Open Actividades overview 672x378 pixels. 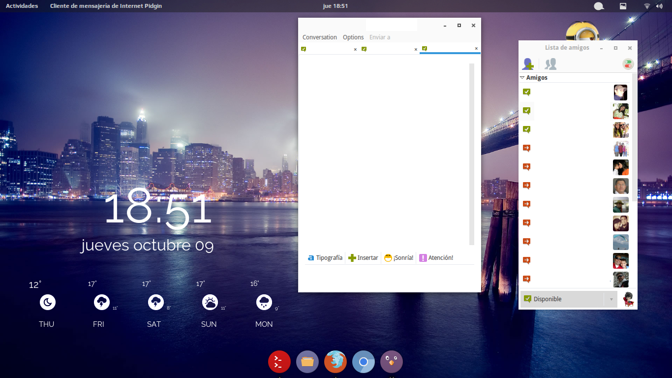click(x=22, y=6)
